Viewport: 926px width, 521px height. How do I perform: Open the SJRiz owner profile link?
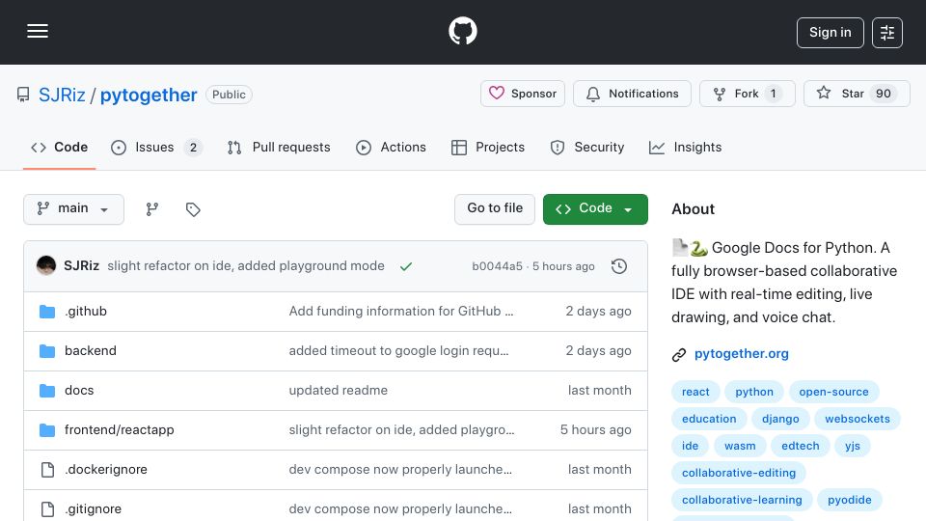coord(62,95)
